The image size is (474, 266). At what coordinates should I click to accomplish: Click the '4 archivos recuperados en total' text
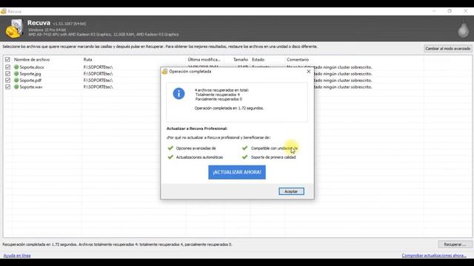pyautogui.click(x=221, y=90)
